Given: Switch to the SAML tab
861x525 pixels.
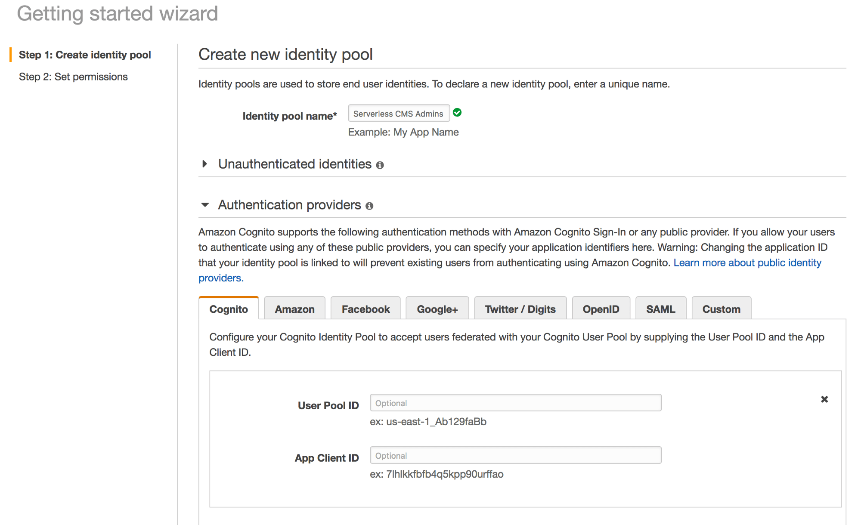Looking at the screenshot, I should [661, 309].
